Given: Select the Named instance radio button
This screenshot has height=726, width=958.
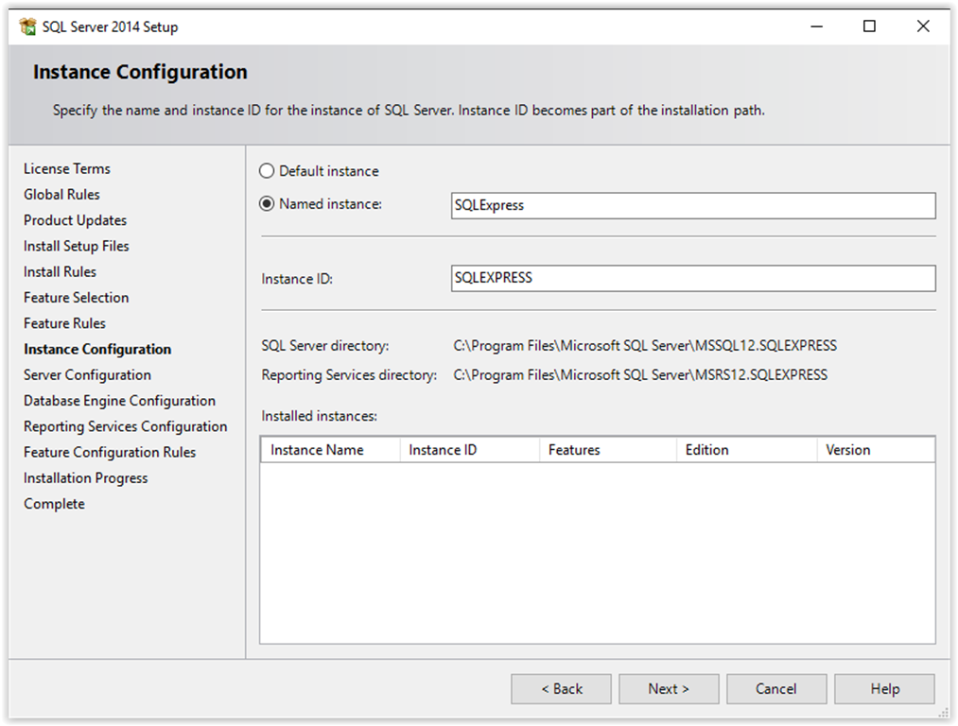Looking at the screenshot, I should click(267, 204).
